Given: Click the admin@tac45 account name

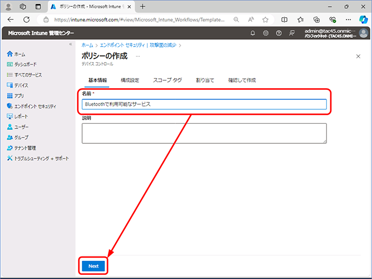Looking at the screenshot, I should point(330,31).
